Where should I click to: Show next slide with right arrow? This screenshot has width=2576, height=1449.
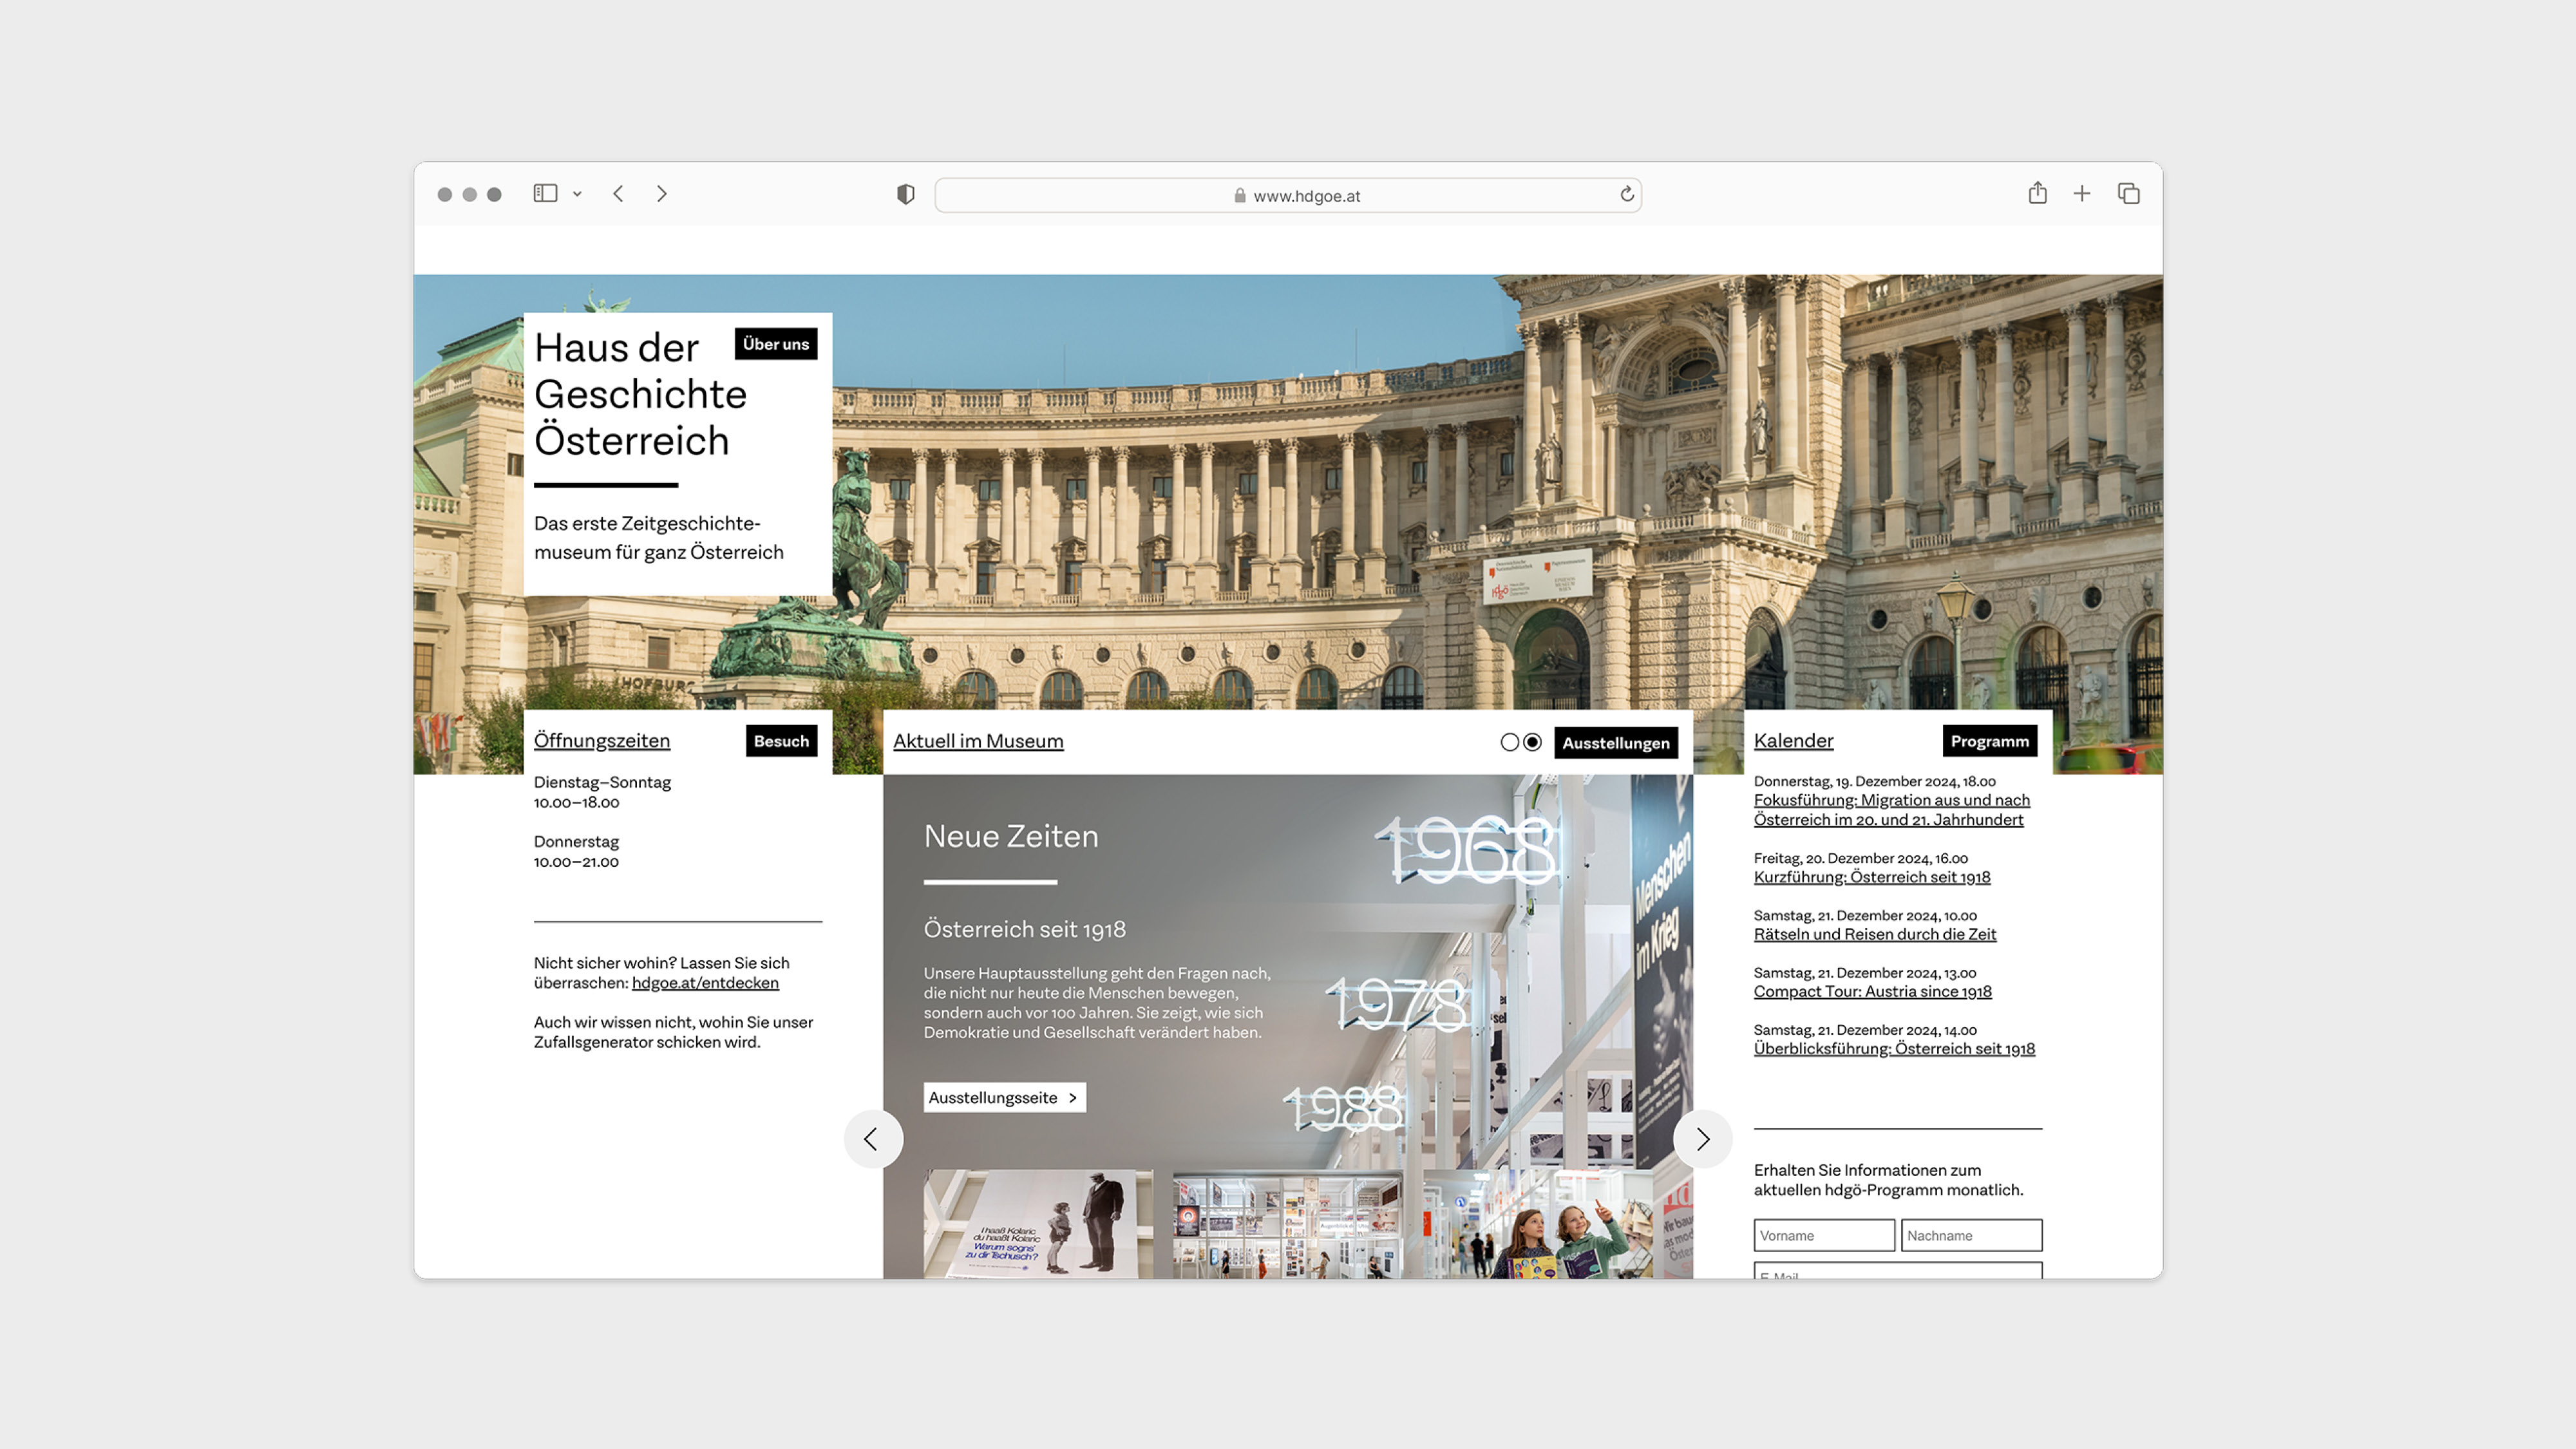click(1702, 1139)
